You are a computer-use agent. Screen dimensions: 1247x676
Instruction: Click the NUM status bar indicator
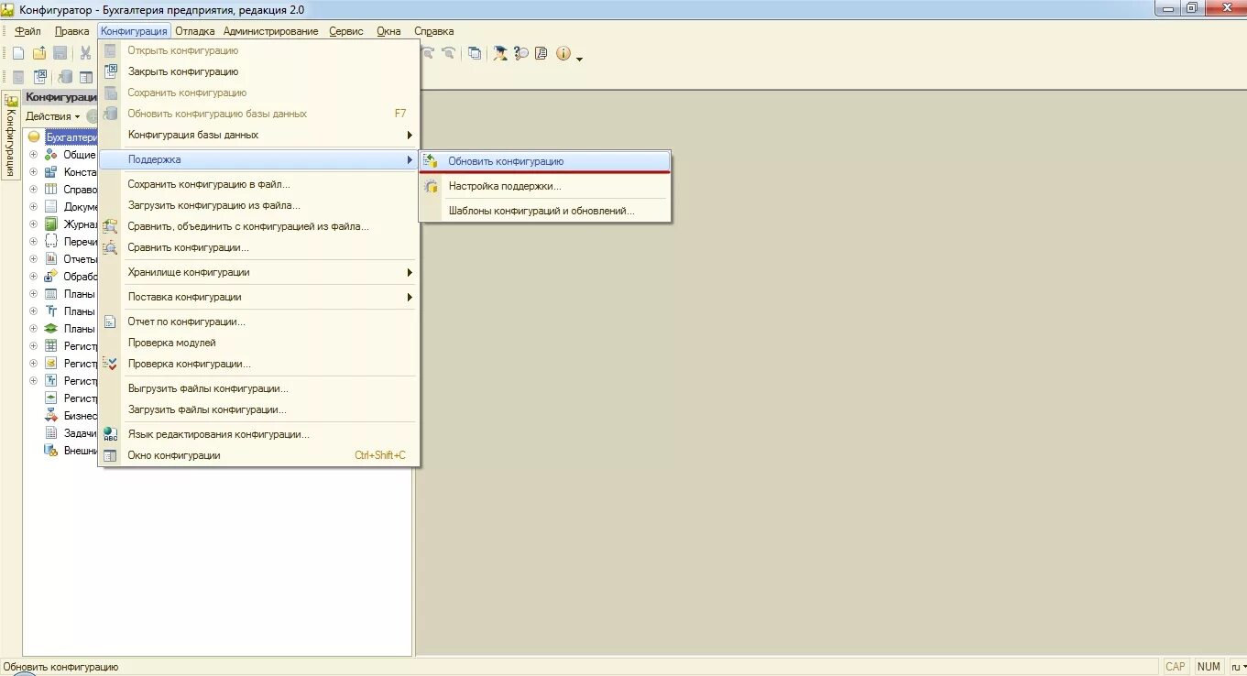[x=1209, y=667]
